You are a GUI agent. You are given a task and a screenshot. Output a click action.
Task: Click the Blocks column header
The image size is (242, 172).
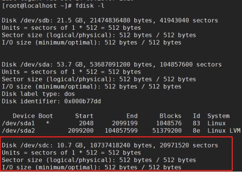click(x=170, y=116)
